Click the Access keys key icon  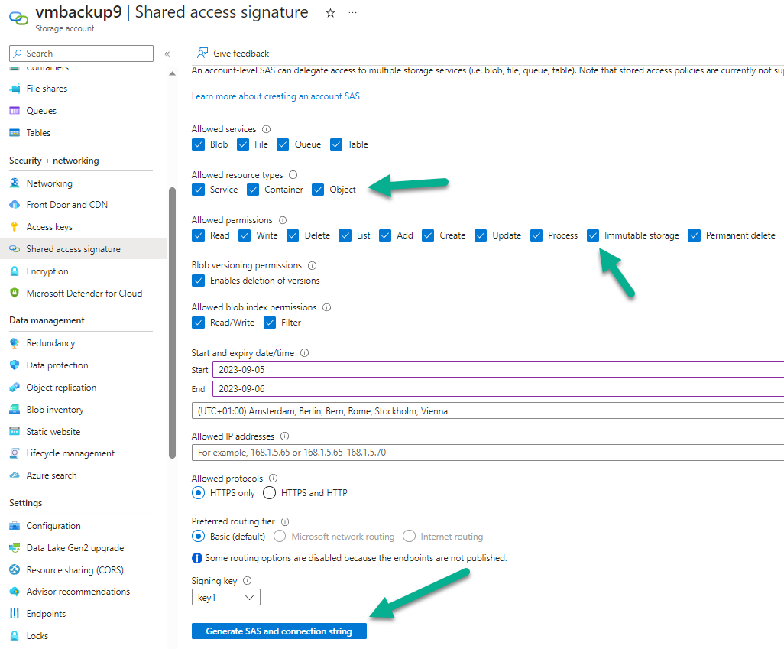coord(15,227)
